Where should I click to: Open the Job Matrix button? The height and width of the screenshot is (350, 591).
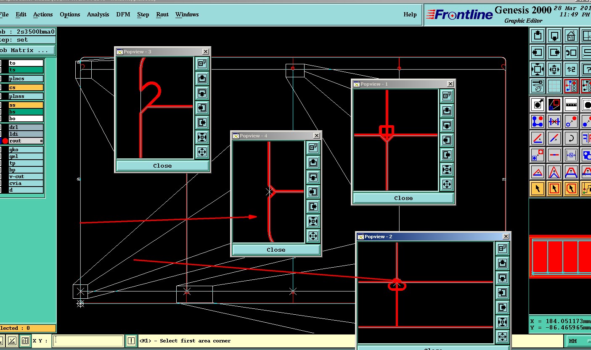(x=27, y=50)
